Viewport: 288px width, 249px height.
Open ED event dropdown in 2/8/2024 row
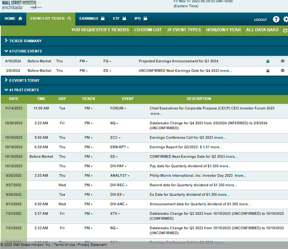tap(107, 71)
